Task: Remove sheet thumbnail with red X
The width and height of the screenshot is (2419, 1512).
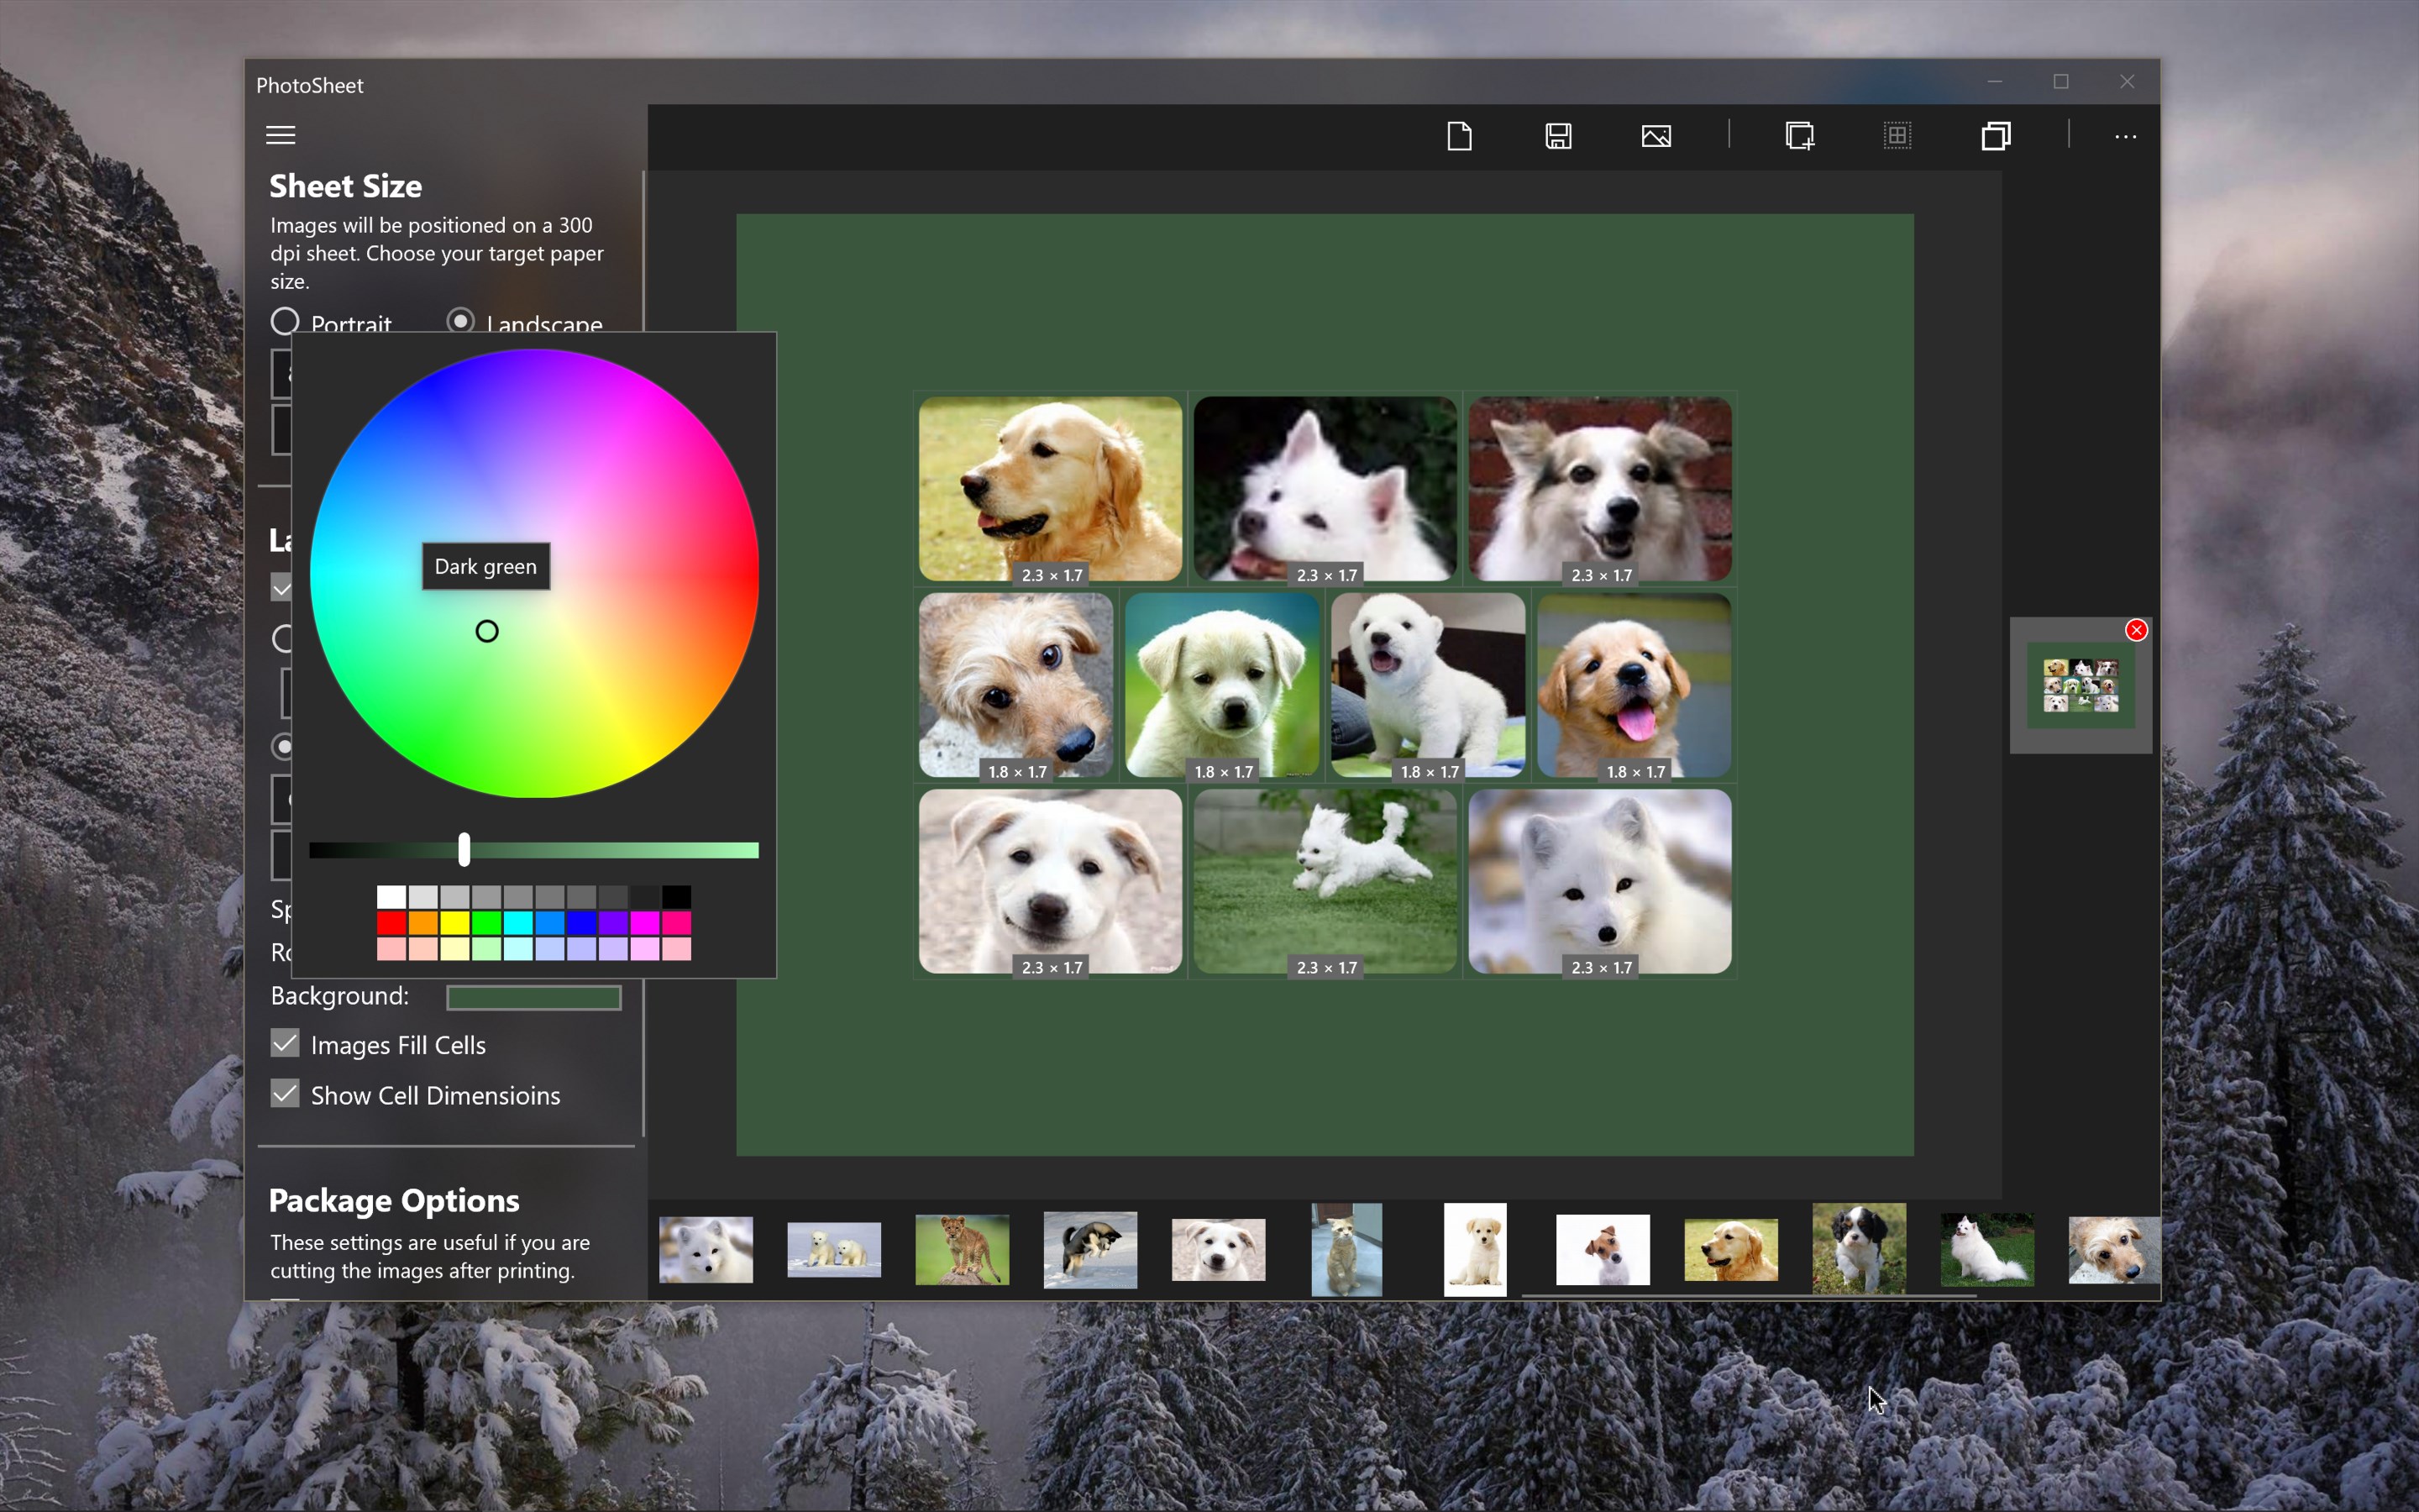Action: pyautogui.click(x=2136, y=630)
